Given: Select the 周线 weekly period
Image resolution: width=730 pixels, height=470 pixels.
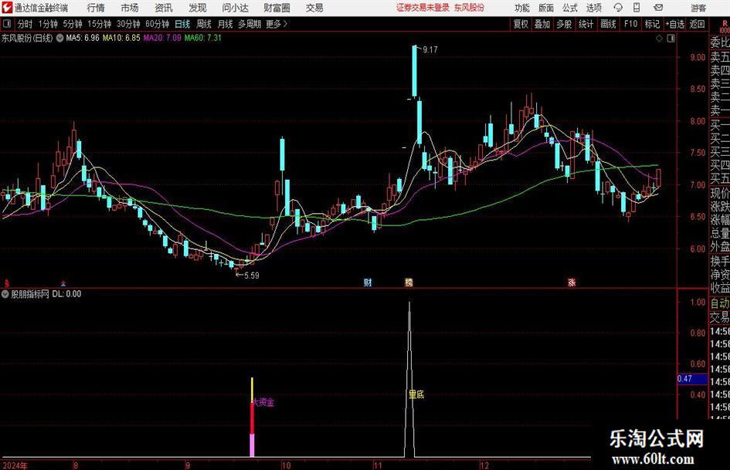Looking at the screenshot, I should [x=204, y=24].
